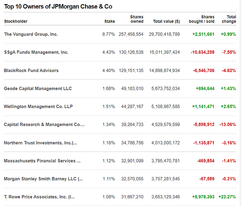Click the 5,673,752,034 total value cell
242x206 pixels.
click(x=166, y=89)
